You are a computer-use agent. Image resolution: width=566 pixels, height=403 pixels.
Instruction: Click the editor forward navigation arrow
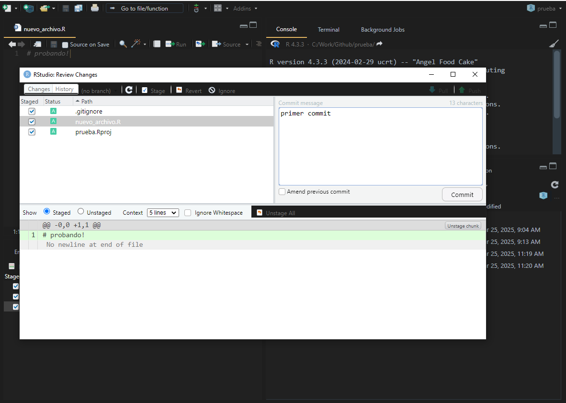click(x=21, y=44)
